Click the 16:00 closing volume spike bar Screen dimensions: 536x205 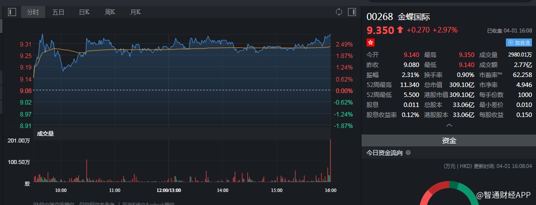(x=330, y=160)
